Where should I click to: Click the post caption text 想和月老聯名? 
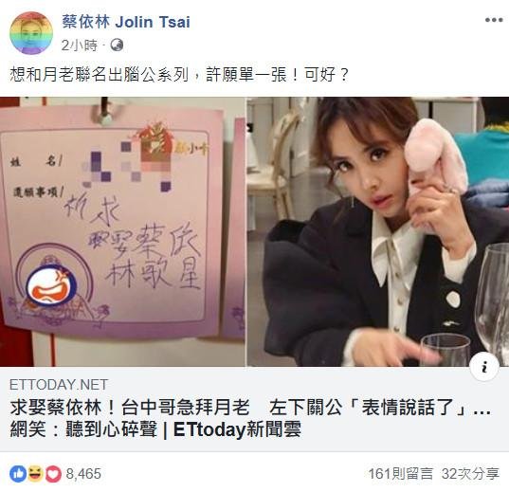pyautogui.click(x=179, y=75)
